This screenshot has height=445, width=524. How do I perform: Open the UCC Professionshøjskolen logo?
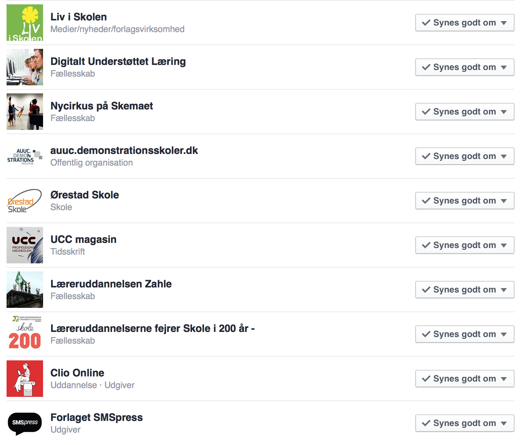click(x=25, y=245)
